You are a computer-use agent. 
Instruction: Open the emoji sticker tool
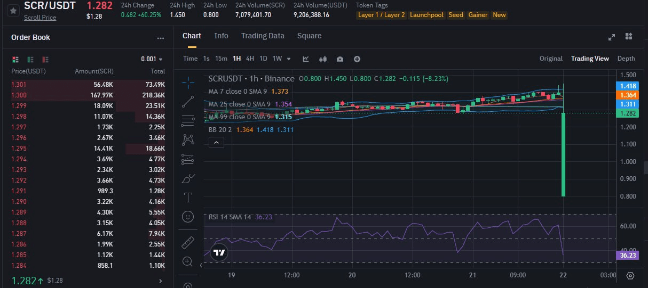pos(188,217)
